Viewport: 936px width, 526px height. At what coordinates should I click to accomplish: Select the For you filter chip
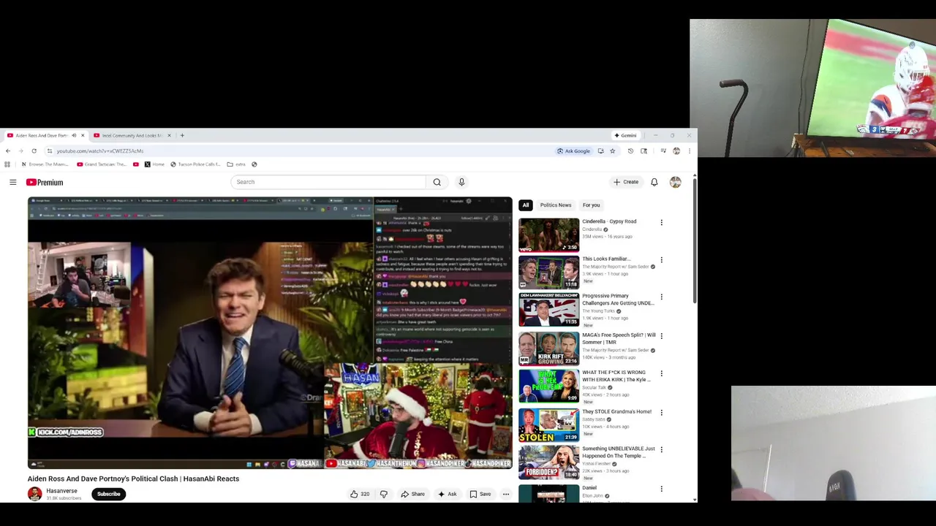[592, 205]
